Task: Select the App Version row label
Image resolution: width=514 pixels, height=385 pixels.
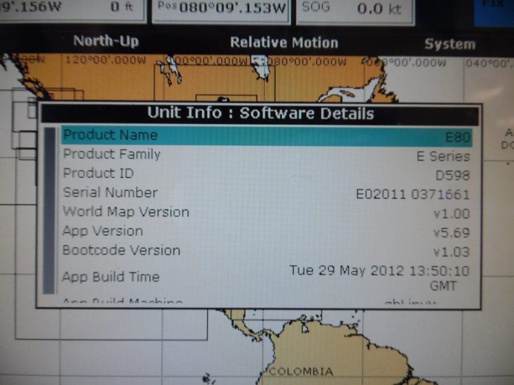Action: [x=103, y=231]
